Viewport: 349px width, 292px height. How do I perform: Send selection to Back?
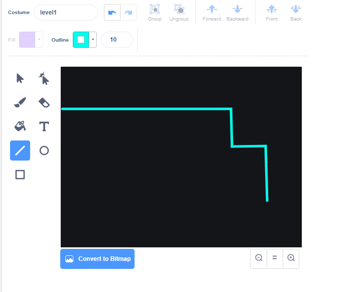[296, 13]
